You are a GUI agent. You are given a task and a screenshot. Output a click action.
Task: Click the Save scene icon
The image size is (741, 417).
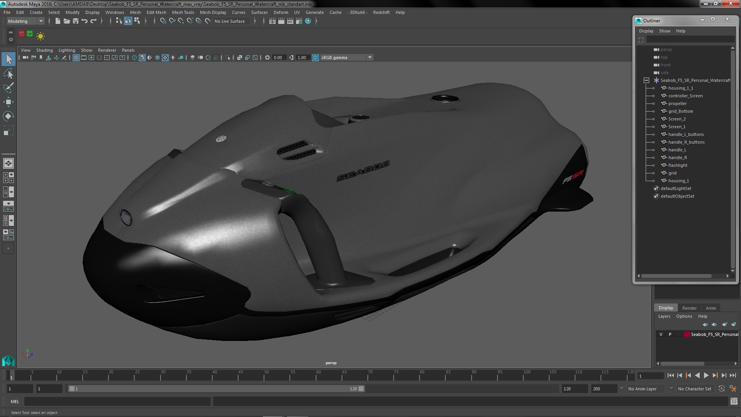[76, 21]
